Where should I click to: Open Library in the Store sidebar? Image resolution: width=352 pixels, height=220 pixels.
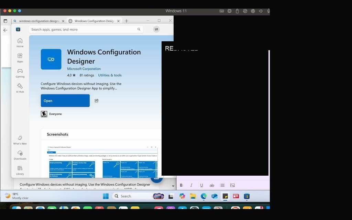coord(20,170)
